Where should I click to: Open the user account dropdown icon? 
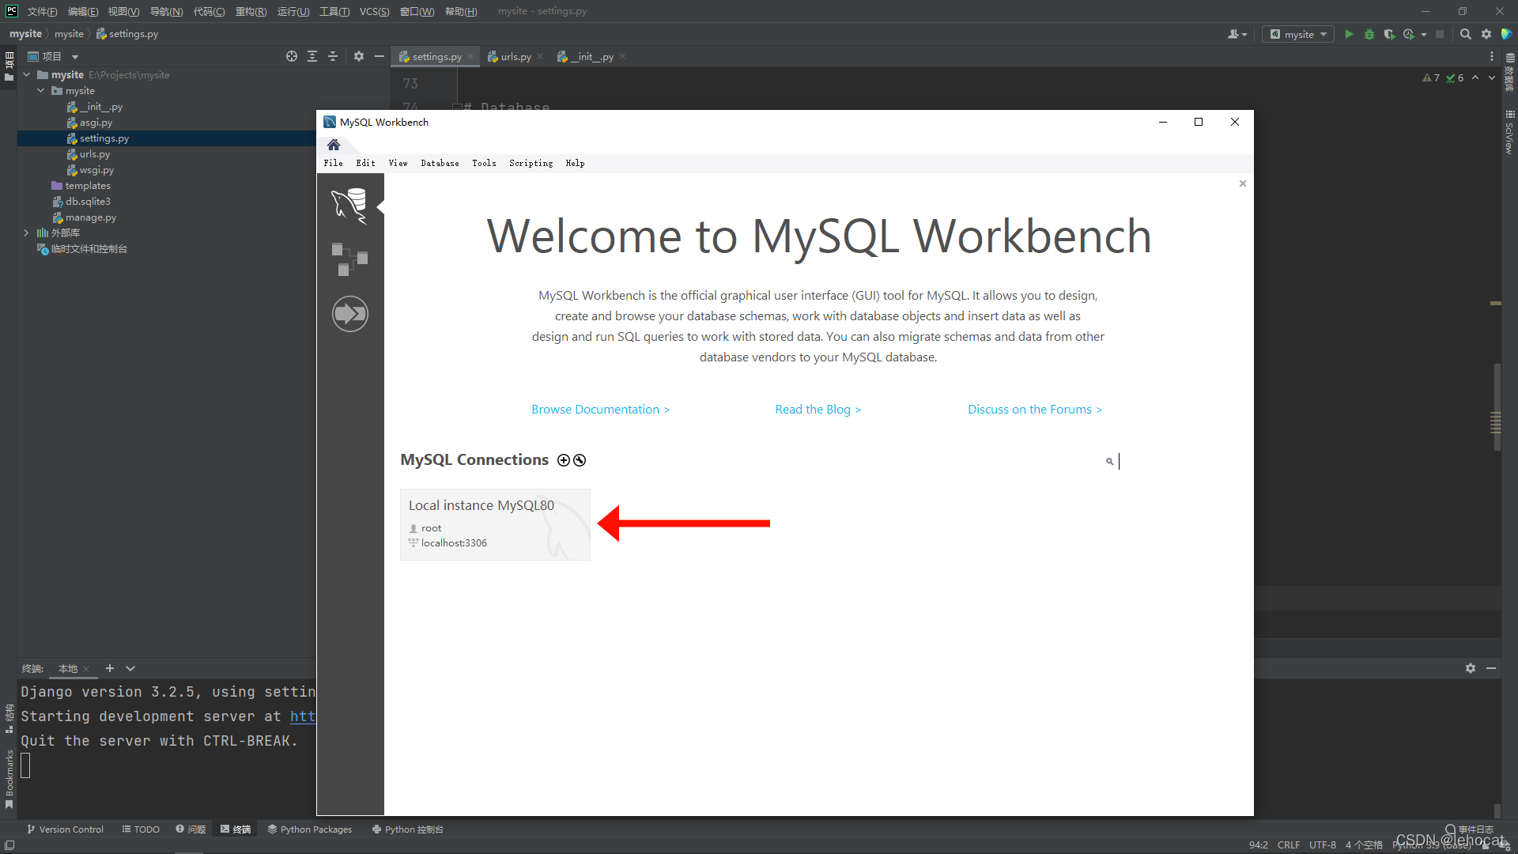pos(1237,34)
